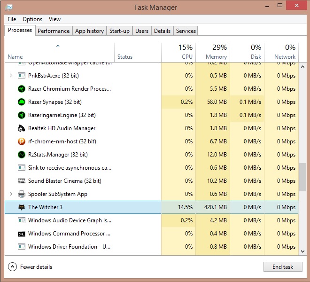This screenshot has height=282, width=310.
Task: Open the View menu
Action: [54, 19]
